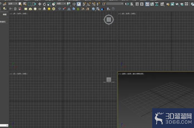Image resolution: width=194 pixels, height=128 pixels.
Task: Click the question mark help icon
Action: (113, 9)
